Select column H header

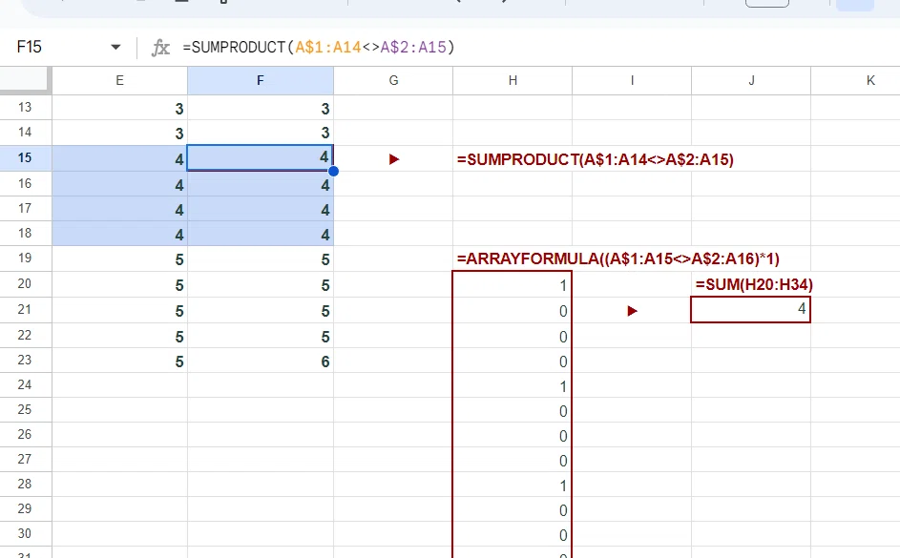513,80
